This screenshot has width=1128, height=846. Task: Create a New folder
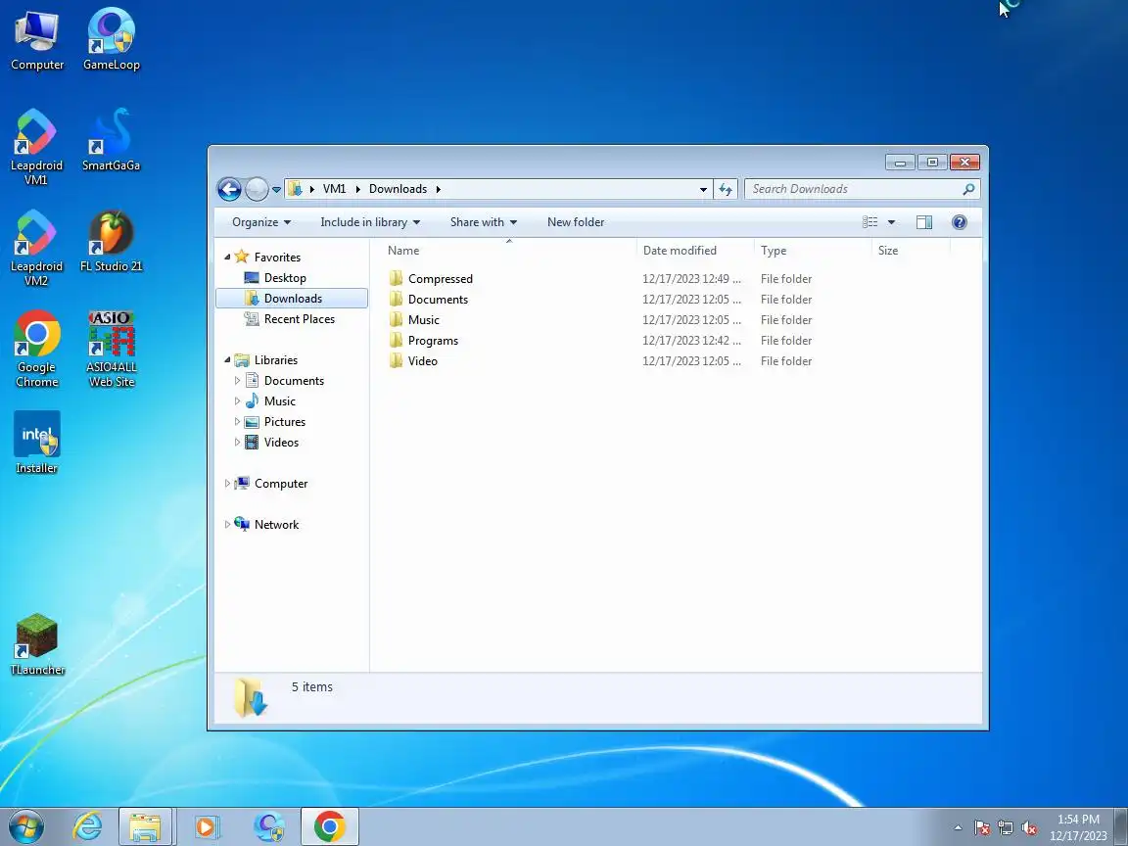pyautogui.click(x=576, y=222)
